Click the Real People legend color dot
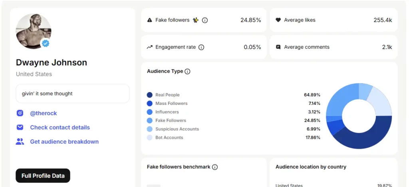 tap(150, 95)
